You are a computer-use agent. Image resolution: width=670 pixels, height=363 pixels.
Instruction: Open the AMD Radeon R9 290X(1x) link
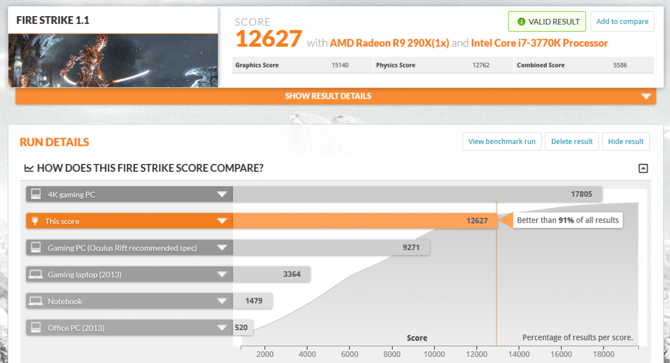tap(390, 43)
